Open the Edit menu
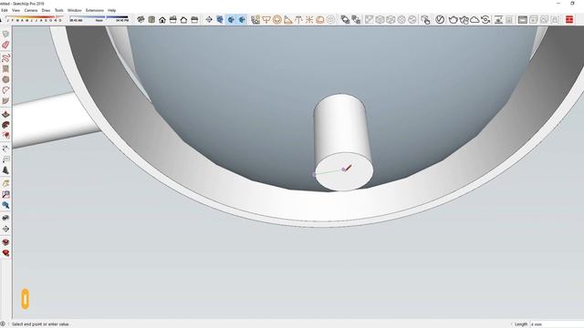Screen dimensions: 584x328 pos(5,10)
